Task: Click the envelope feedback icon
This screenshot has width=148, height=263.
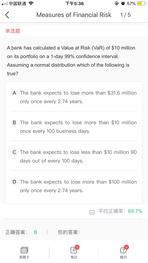Action: tap(92, 212)
